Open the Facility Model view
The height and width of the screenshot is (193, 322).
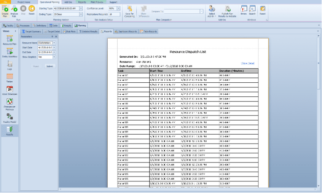pyautogui.click(x=10, y=118)
